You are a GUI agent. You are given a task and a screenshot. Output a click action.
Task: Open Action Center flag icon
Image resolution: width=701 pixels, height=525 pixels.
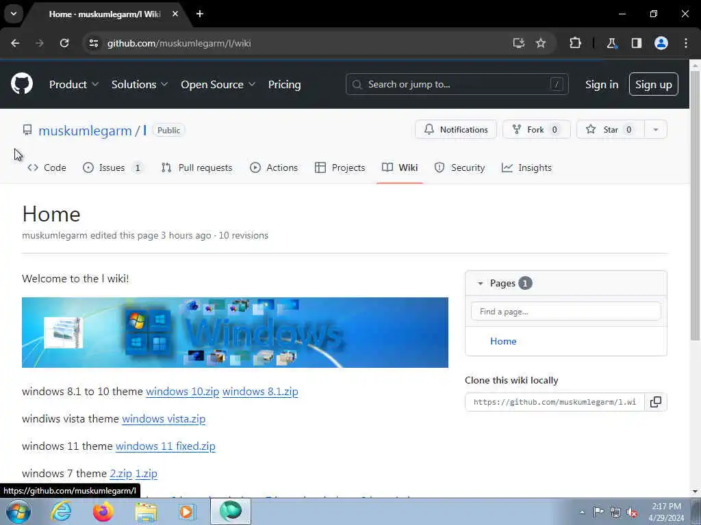[598, 511]
